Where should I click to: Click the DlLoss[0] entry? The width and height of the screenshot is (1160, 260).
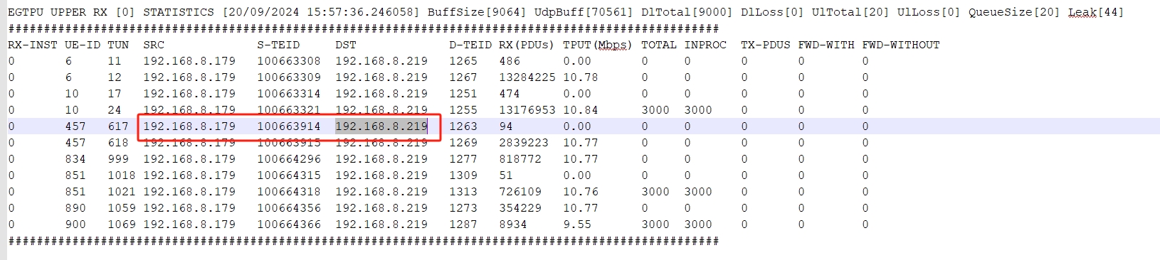(x=772, y=12)
